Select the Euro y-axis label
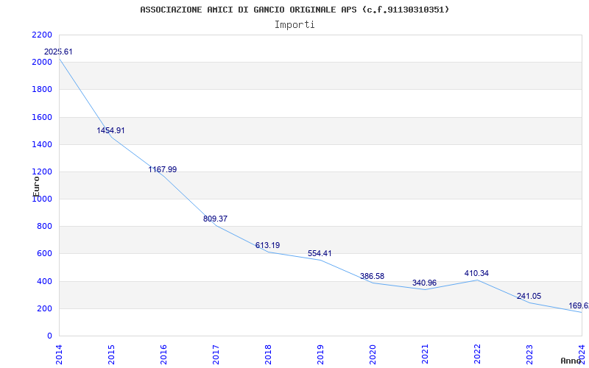Viewport: 589px width, 368px height. [x=36, y=186]
